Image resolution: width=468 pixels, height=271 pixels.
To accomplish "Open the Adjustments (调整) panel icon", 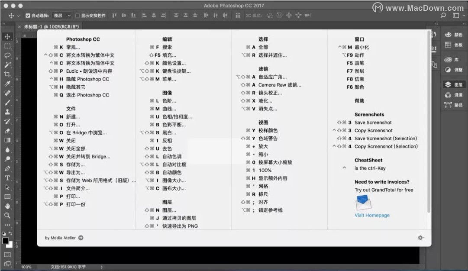I will 448,70.
